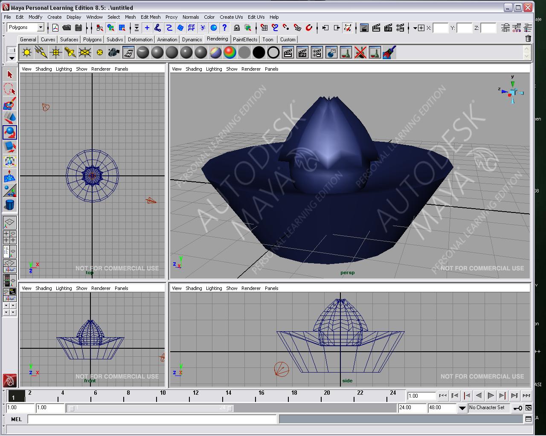
Task: Assign the Layered Shader striped ball
Action: point(215,53)
